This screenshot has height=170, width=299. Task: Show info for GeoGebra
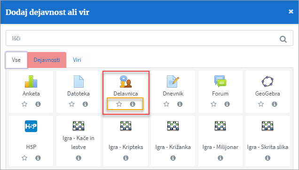point(275,104)
